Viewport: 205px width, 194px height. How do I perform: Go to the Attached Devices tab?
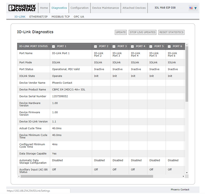pos(133,8)
